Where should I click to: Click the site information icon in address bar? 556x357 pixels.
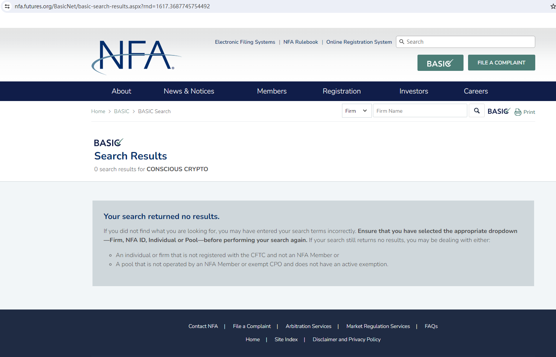[x=7, y=6]
